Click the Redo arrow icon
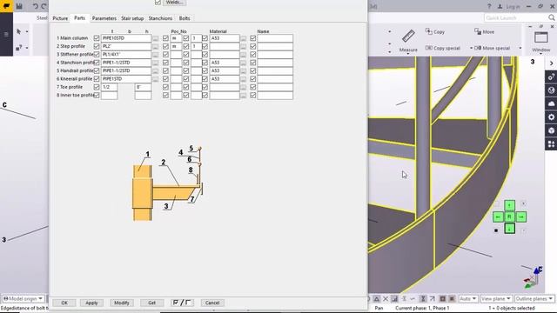557x313 pixels. 44,6
